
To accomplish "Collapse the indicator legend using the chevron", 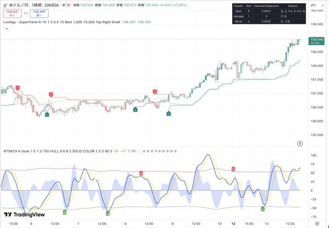I will point(6,29).
